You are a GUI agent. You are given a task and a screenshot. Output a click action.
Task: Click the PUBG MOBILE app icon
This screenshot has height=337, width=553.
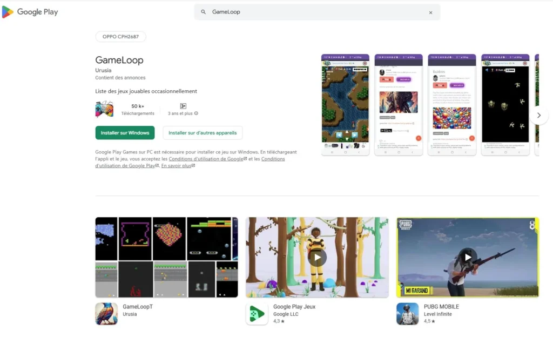coord(407,314)
